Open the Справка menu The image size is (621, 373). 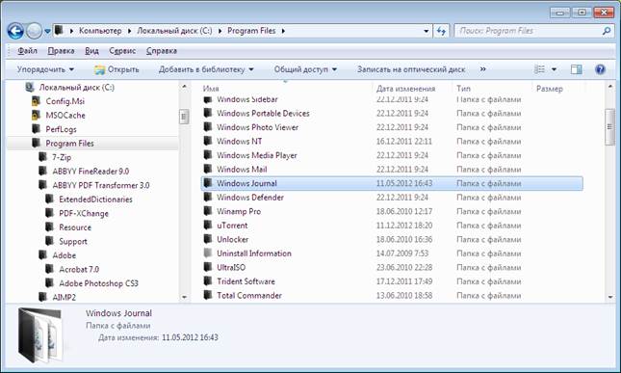click(162, 51)
